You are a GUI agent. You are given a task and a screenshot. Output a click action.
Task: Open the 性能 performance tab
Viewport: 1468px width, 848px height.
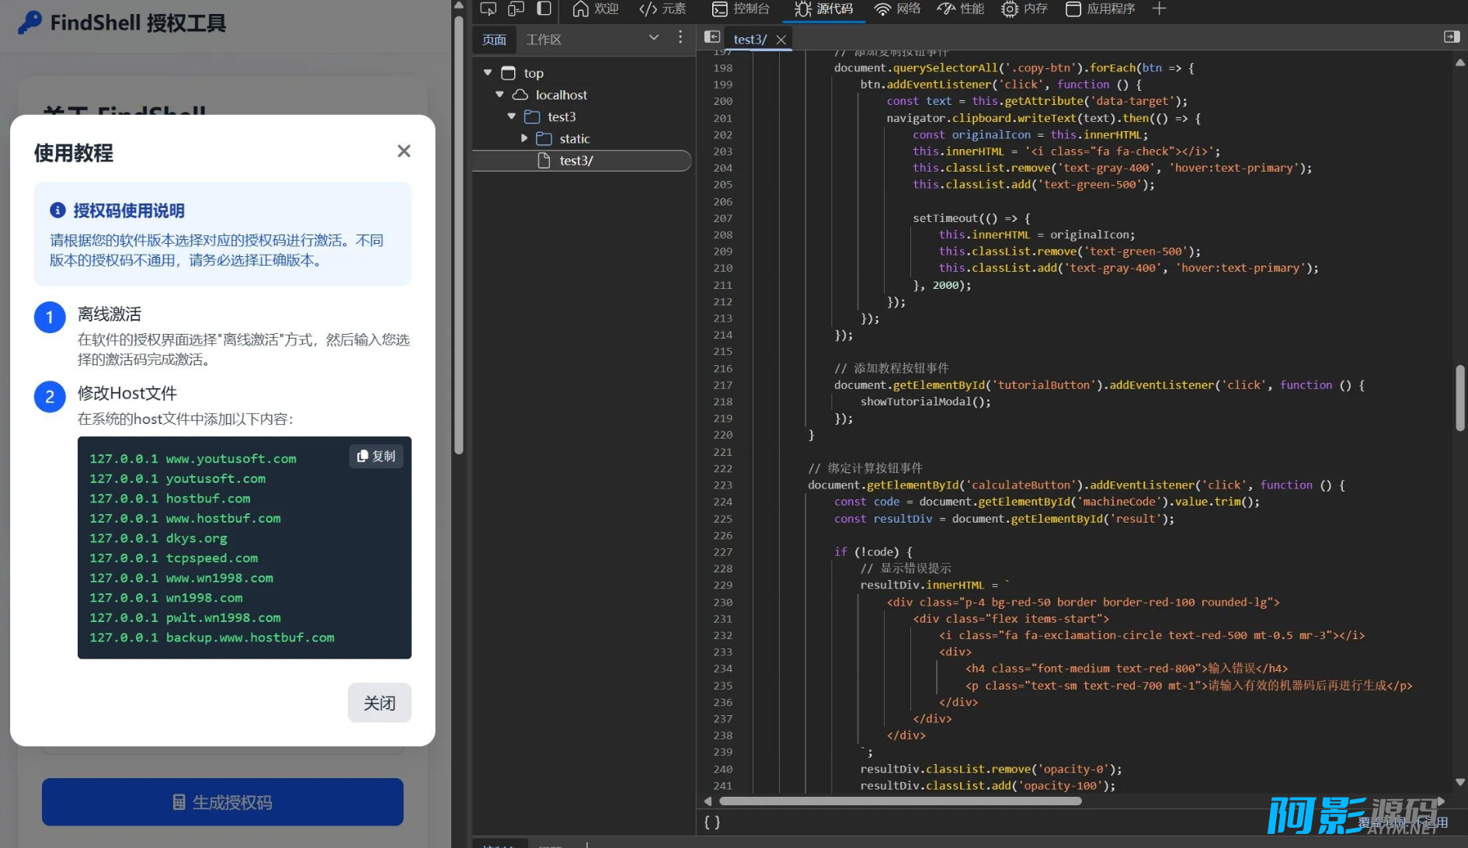pos(961,9)
